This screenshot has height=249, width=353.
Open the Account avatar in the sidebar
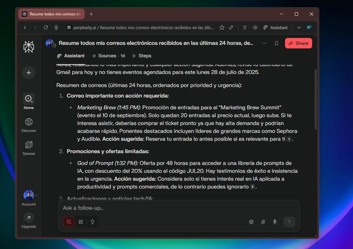click(28, 195)
